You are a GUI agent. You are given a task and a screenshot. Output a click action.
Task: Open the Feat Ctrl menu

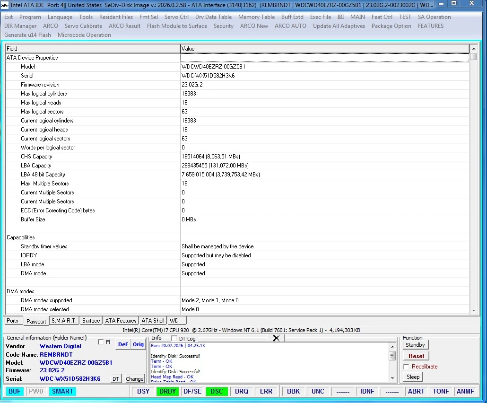pos(382,17)
